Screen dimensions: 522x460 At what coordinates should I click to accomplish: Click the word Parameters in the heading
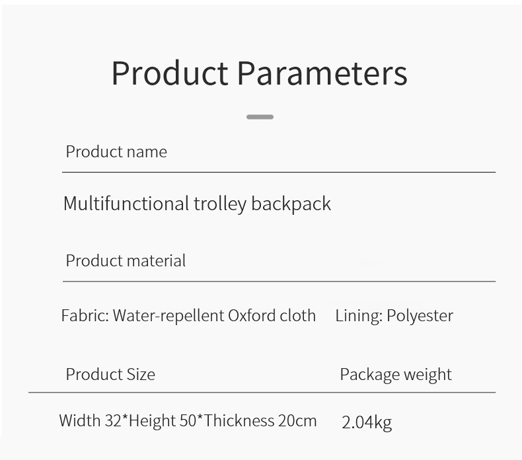tap(322, 73)
